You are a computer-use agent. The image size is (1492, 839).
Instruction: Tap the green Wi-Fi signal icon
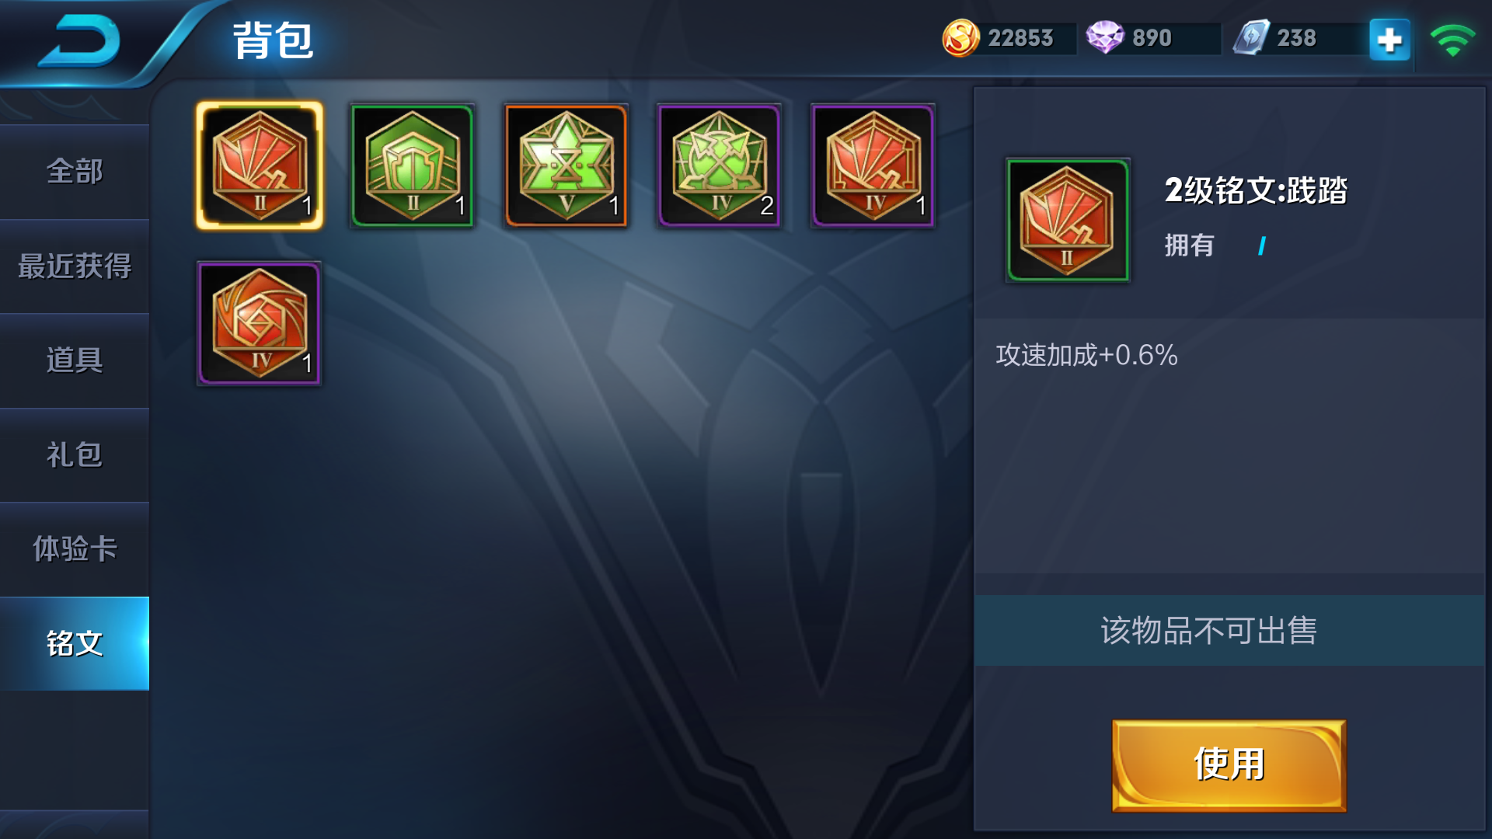coord(1452,40)
